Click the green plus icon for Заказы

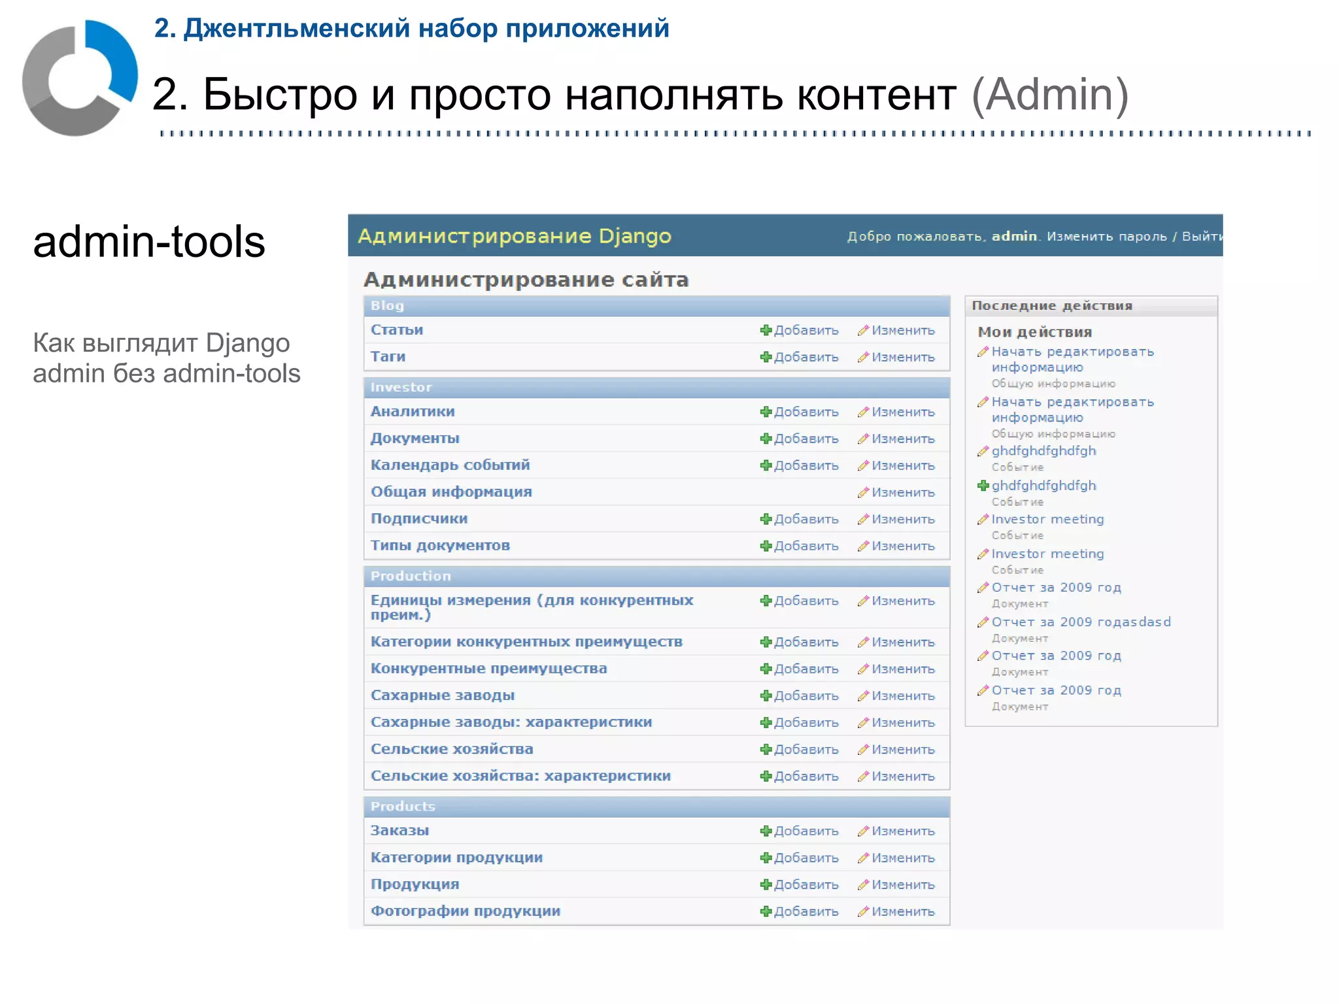click(x=766, y=831)
